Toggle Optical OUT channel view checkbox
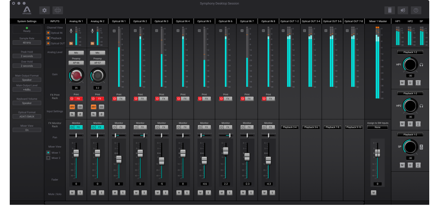Viewport: 439px width, 213px height. pyautogui.click(x=48, y=44)
